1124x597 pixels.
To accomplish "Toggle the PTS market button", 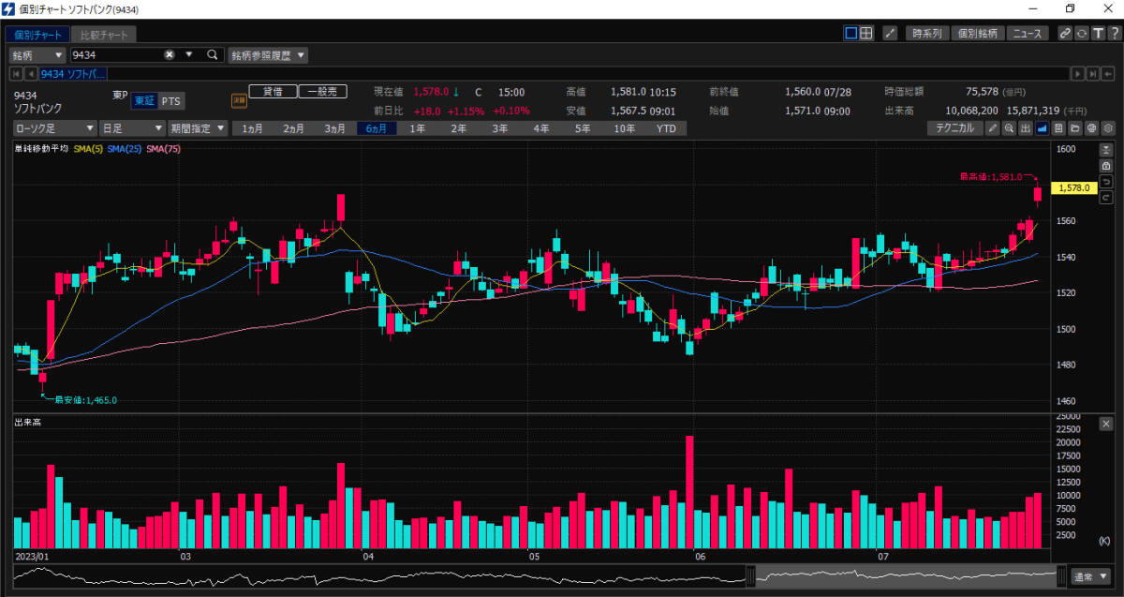I will (170, 101).
